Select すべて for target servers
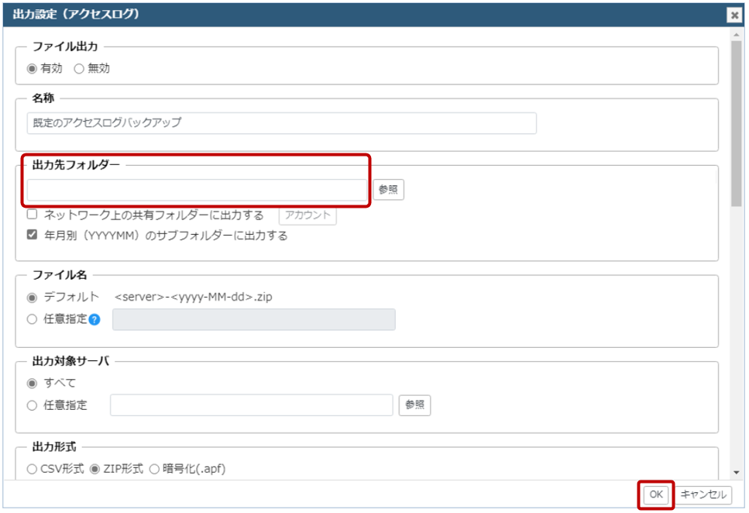The width and height of the screenshot is (749, 513). click(32, 383)
